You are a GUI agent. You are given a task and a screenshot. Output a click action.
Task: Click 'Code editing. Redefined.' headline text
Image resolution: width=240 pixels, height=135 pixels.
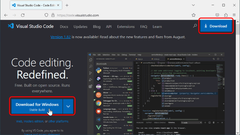click(x=42, y=69)
